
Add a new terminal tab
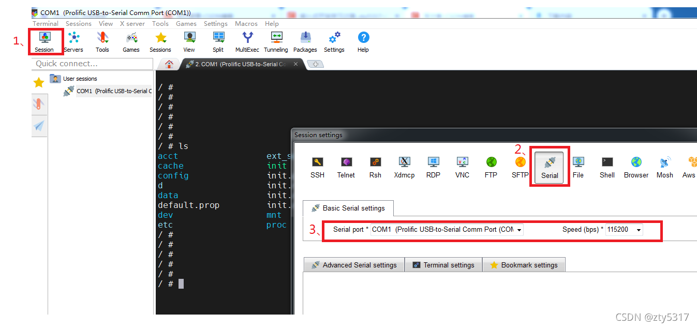(315, 64)
